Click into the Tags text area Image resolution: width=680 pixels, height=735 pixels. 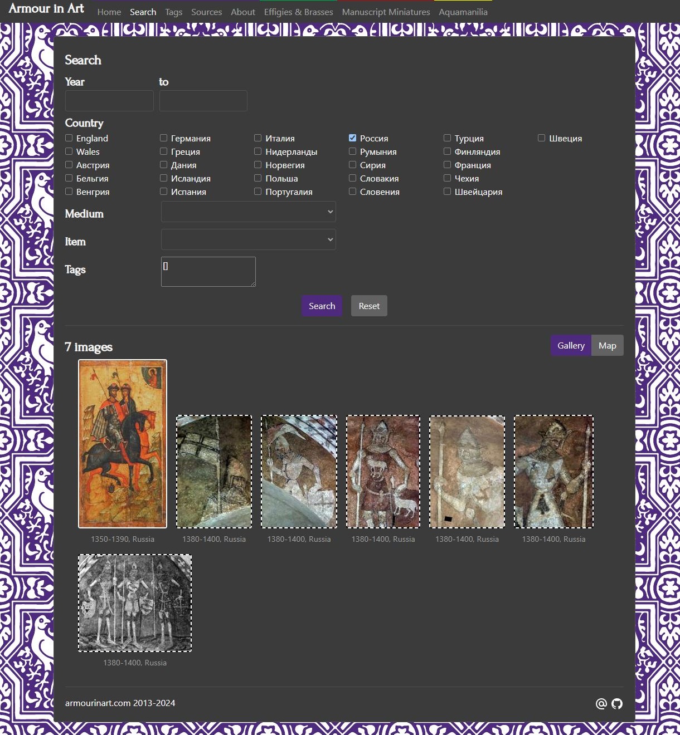(x=208, y=272)
